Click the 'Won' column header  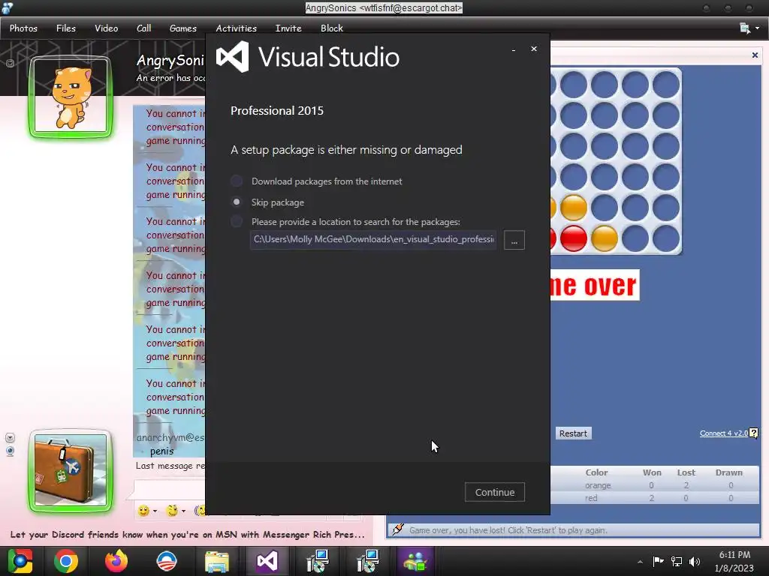pyautogui.click(x=652, y=472)
